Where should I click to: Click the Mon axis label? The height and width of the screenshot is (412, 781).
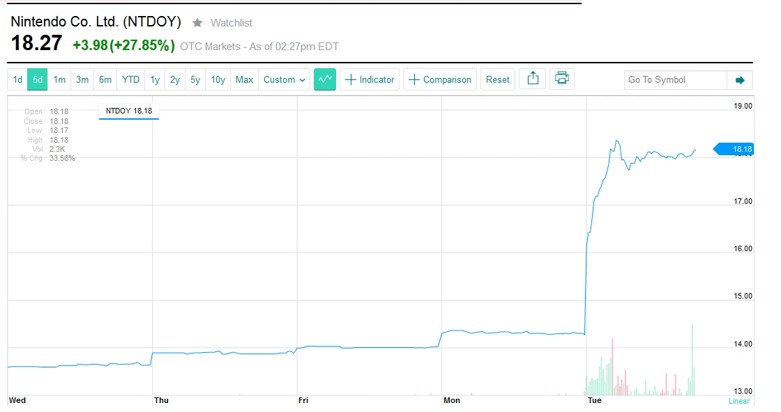(452, 400)
